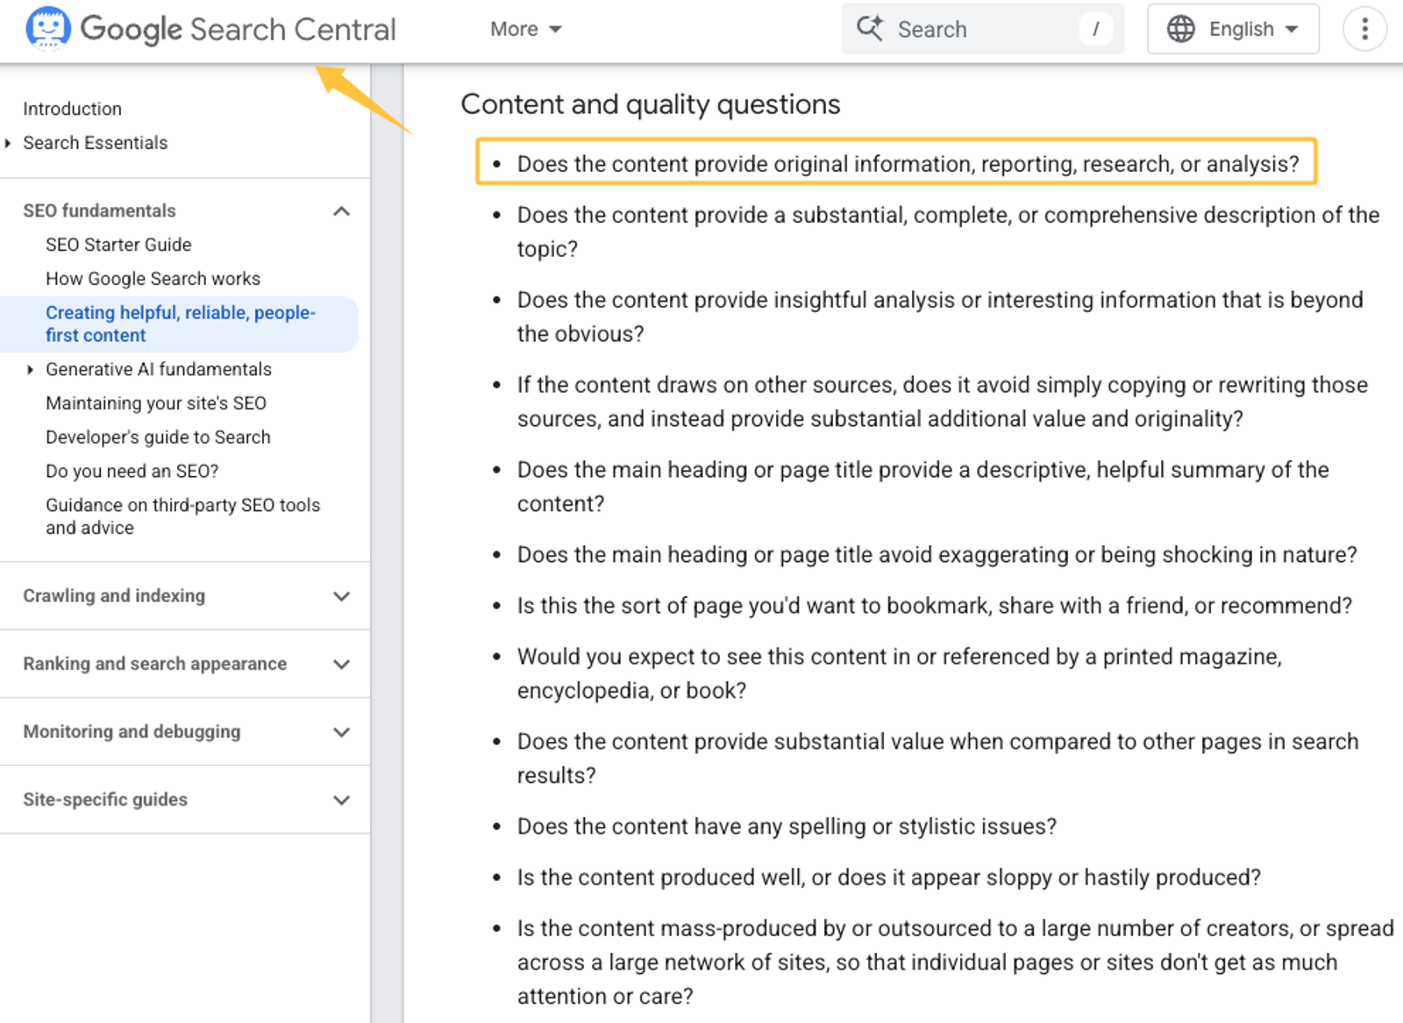Open the three-dot overflow menu
1403x1023 pixels.
point(1364,29)
